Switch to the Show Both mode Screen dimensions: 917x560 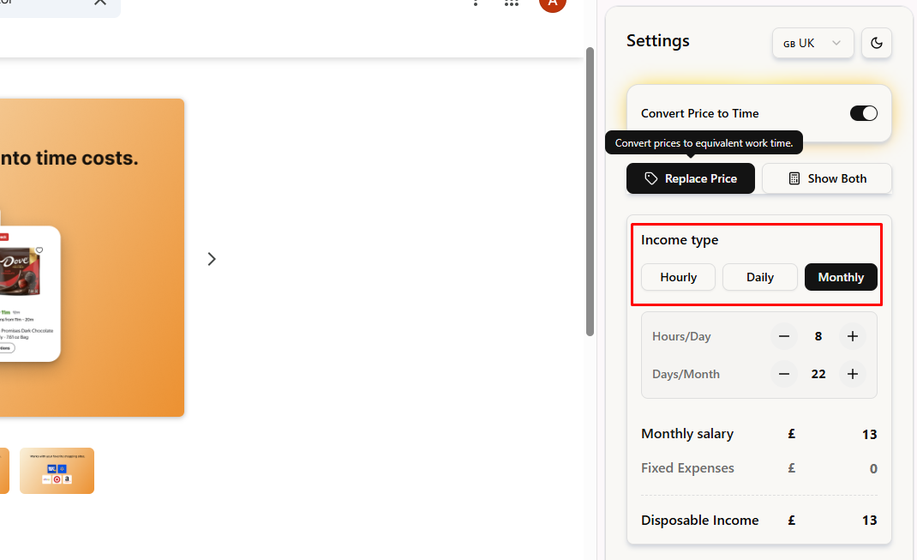point(826,178)
